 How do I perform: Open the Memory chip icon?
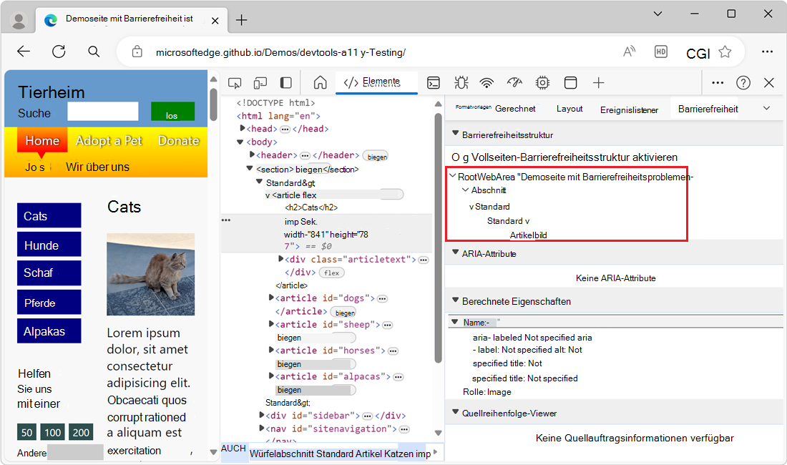[x=542, y=83]
